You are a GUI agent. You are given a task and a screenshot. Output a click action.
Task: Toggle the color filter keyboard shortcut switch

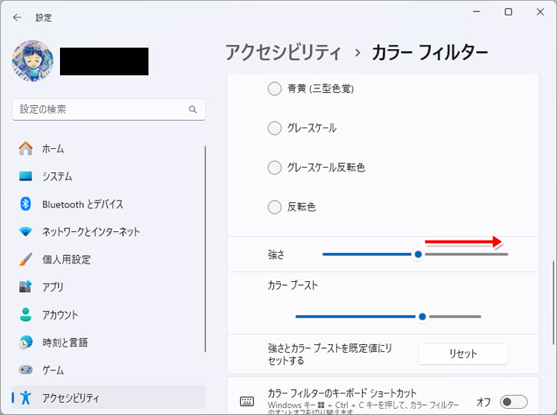coord(514,401)
